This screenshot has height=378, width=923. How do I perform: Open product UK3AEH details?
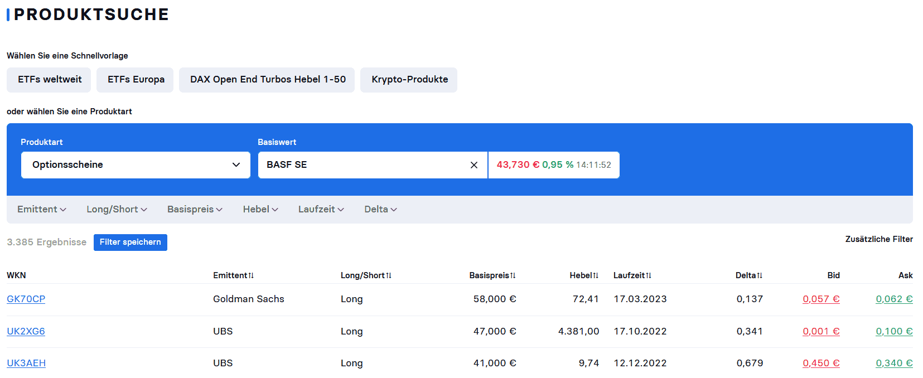pyautogui.click(x=26, y=364)
